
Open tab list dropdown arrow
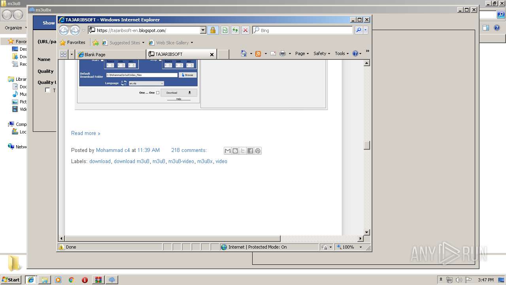[72, 54]
